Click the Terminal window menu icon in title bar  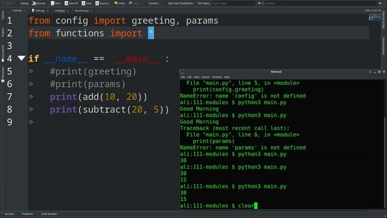click(x=182, y=71)
